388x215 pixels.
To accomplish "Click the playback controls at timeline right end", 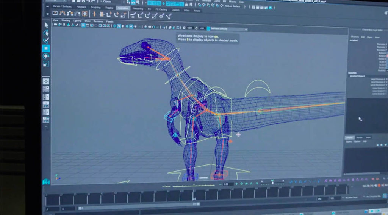I will click(x=375, y=186).
